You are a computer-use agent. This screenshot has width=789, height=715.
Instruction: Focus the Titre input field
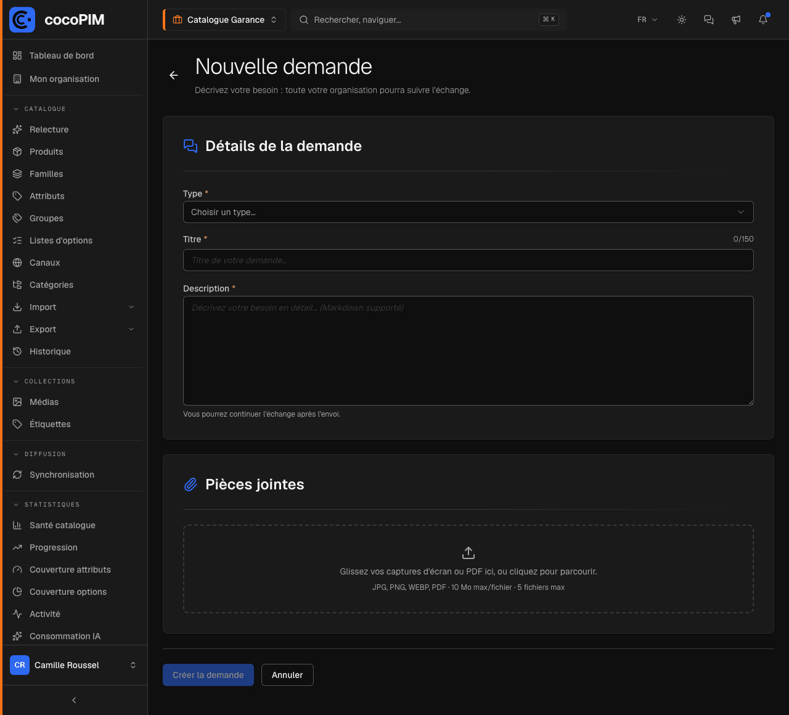(x=468, y=260)
